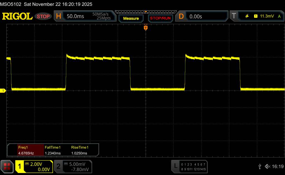
Task: Toggle channel 1 with 2.00V scale
Action: tap(34, 166)
